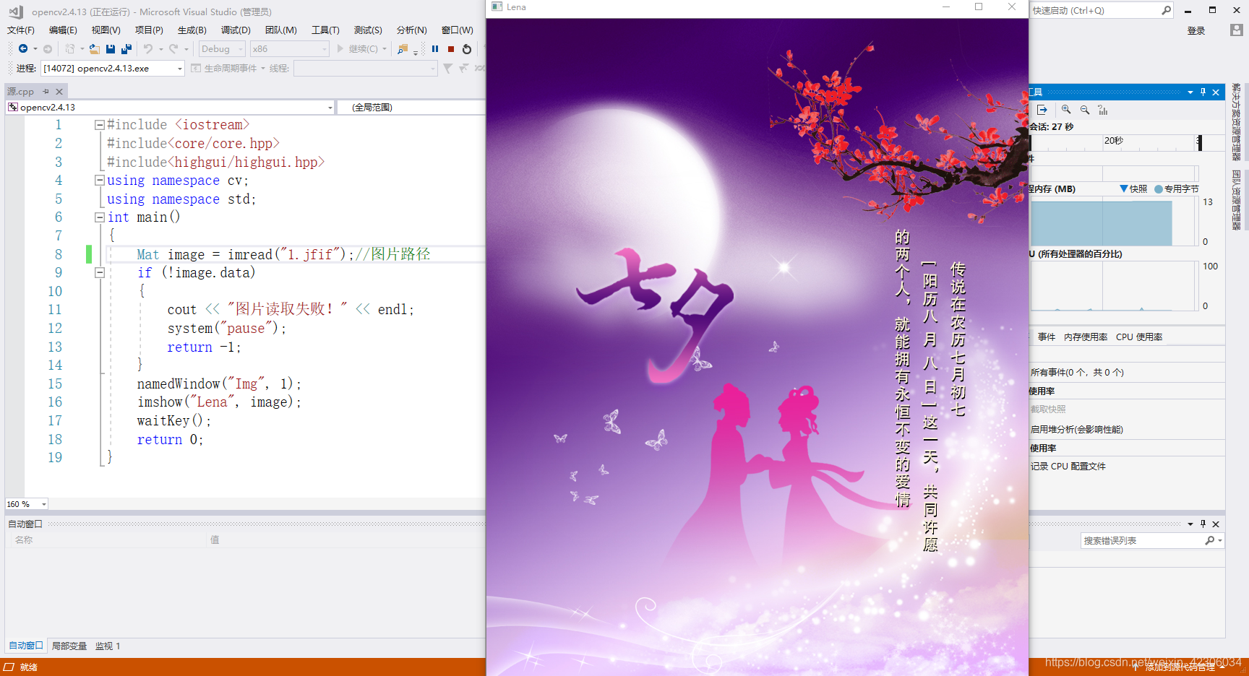Open the 160 % zoom level dropdown
1249x676 pixels.
[27, 504]
